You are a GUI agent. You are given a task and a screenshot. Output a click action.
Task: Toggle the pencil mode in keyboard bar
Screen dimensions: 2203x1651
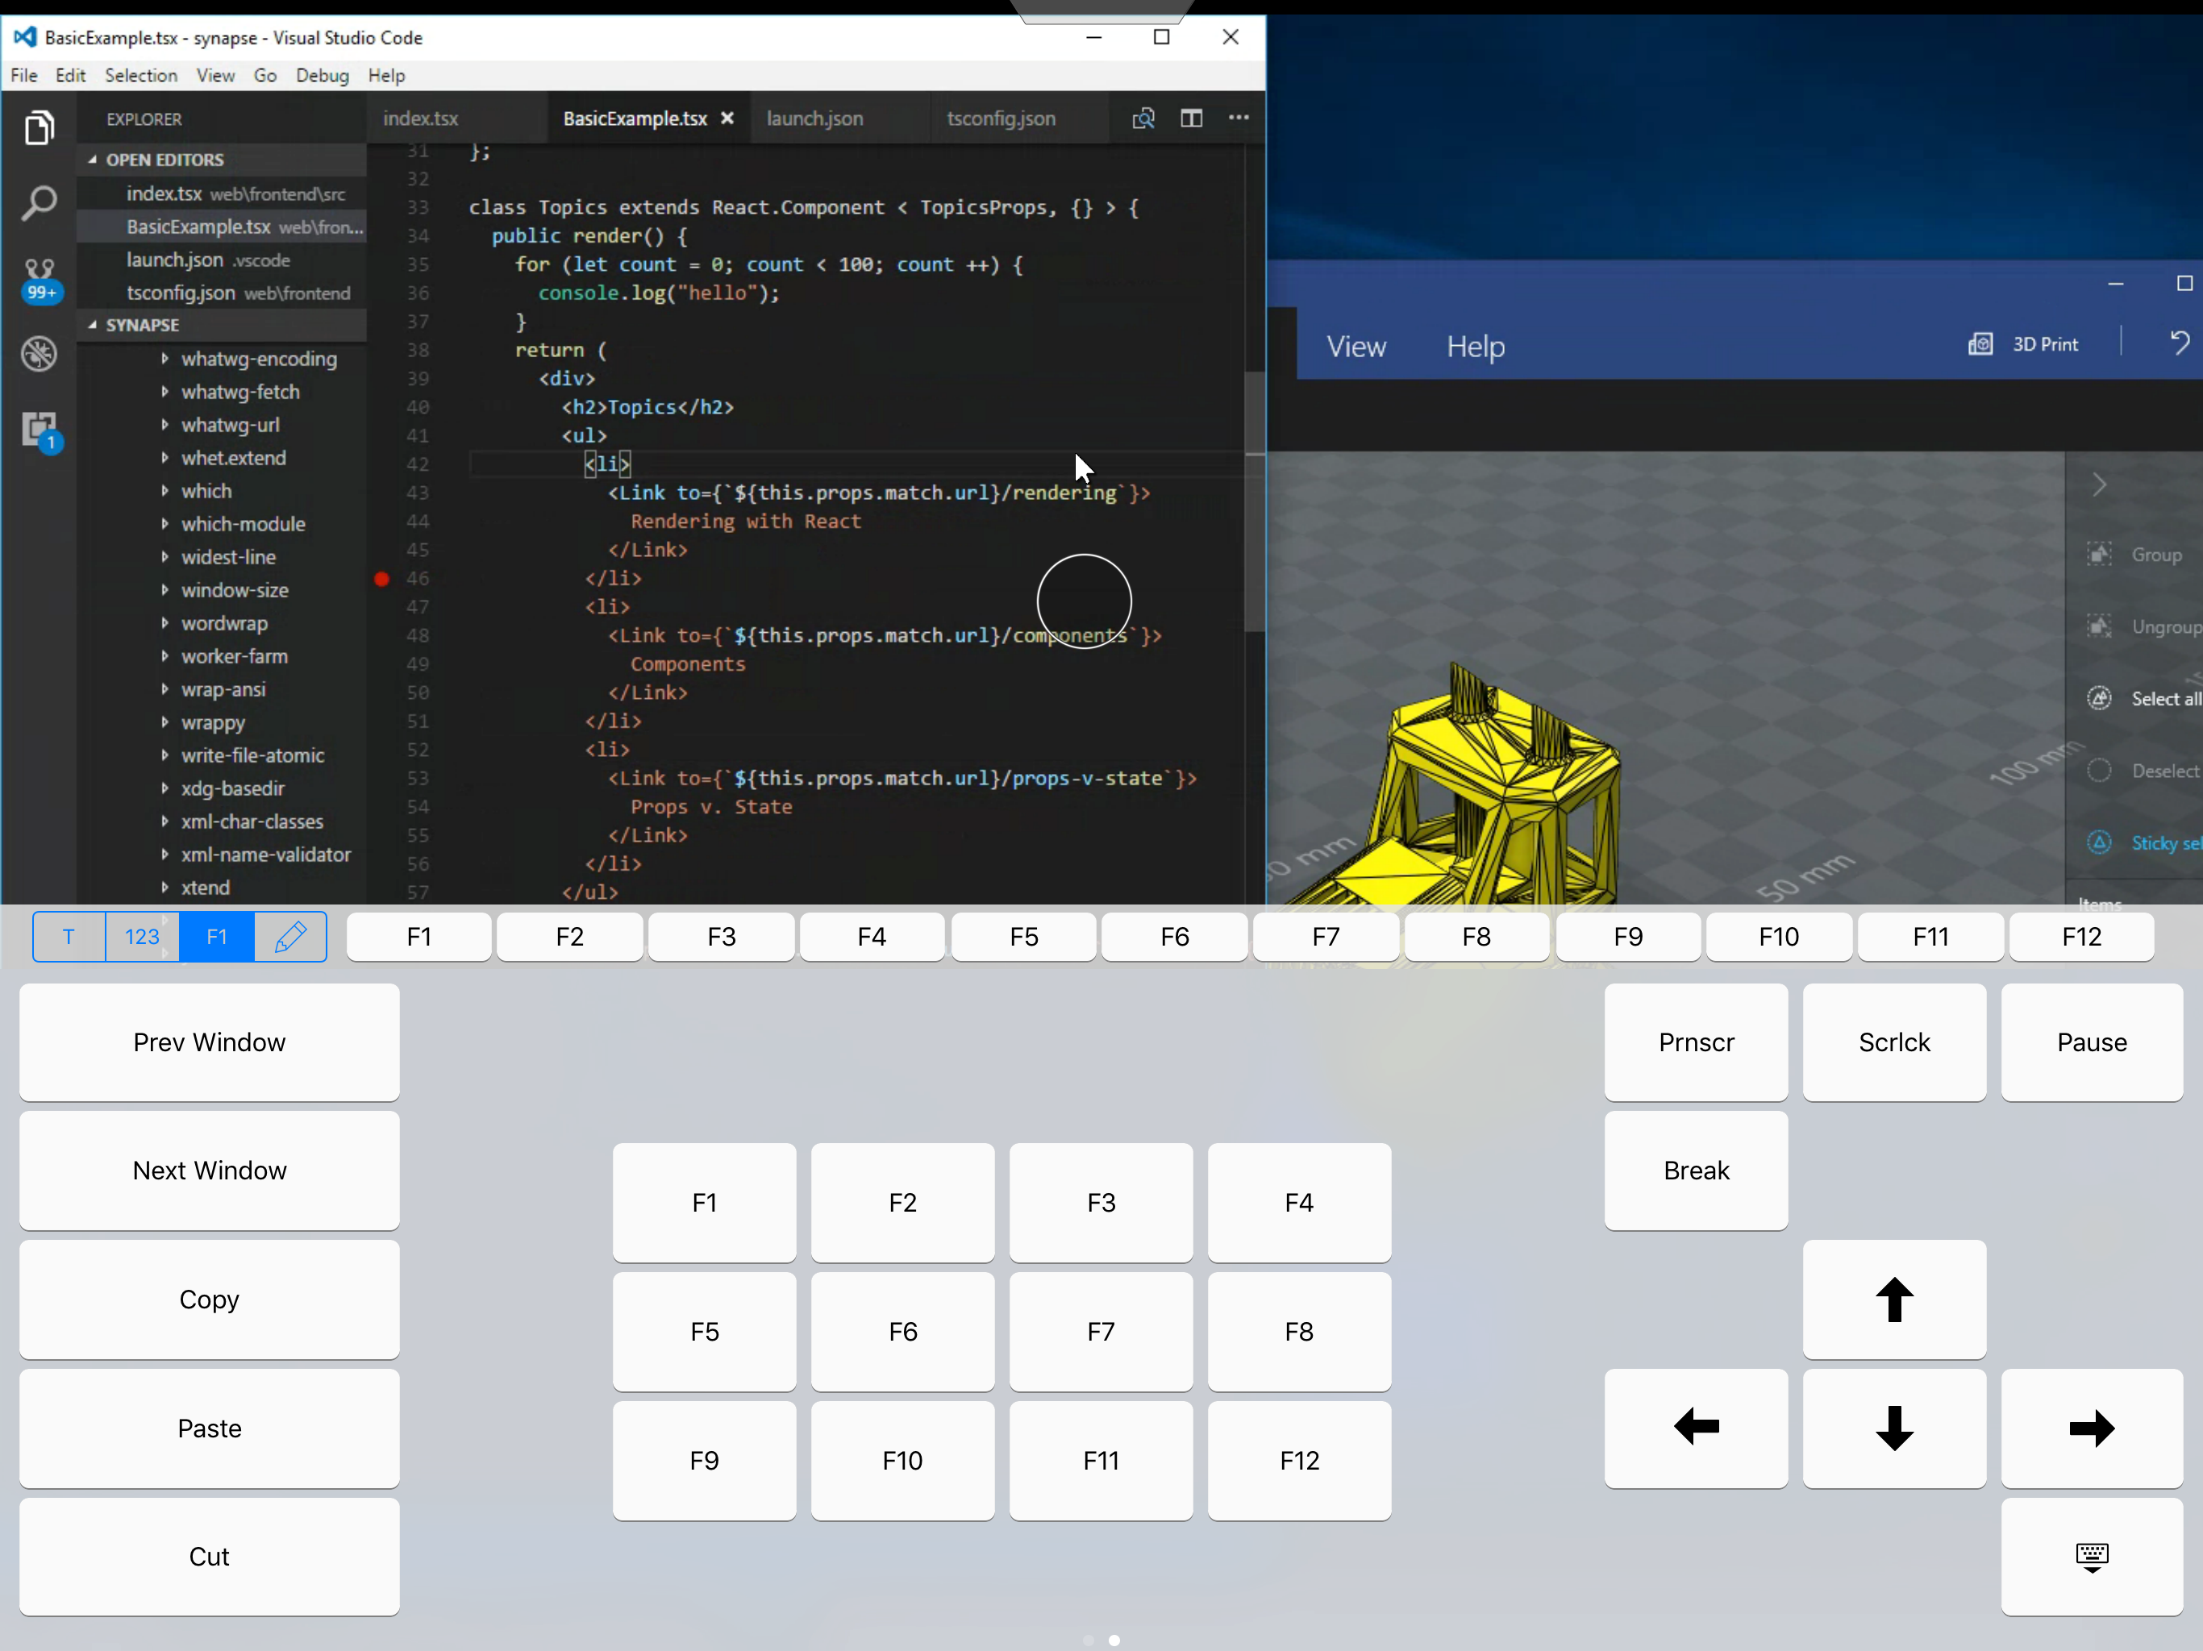click(289, 937)
